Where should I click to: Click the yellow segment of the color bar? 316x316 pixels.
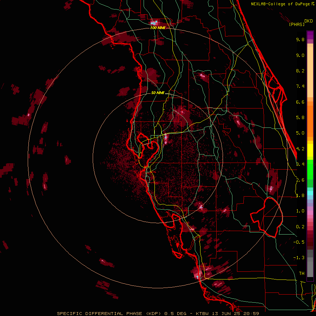coord(310,150)
